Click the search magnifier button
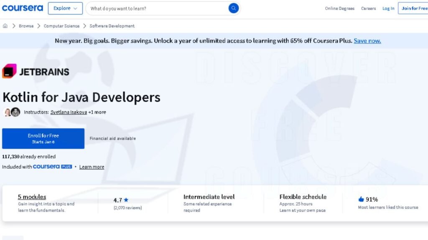Image resolution: width=428 pixels, height=240 pixels. click(233, 8)
